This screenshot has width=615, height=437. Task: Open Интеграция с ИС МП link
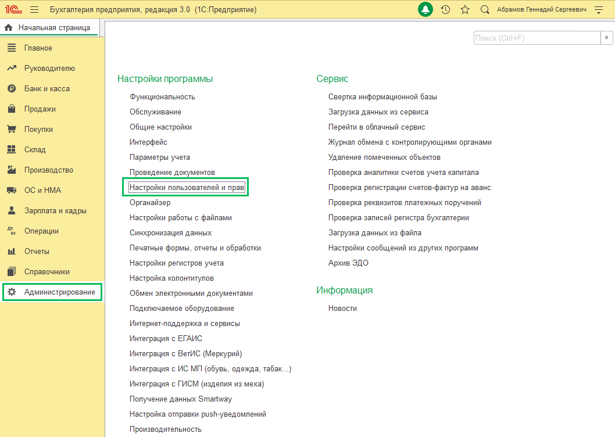[x=210, y=369]
